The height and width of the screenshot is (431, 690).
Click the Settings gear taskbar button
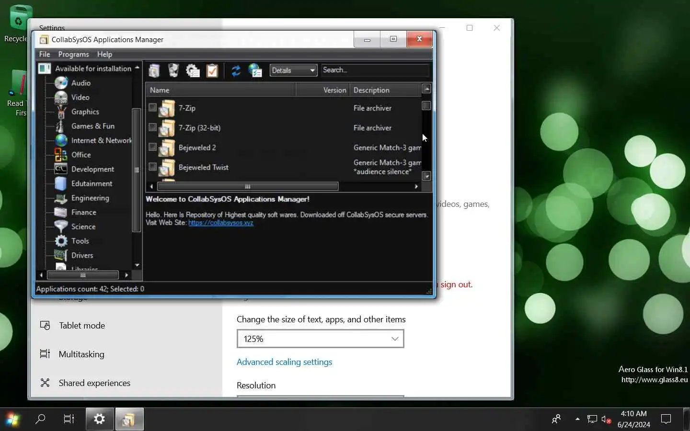click(100, 420)
